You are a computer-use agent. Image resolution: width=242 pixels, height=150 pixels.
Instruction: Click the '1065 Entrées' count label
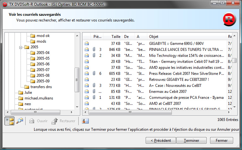click(x=228, y=120)
